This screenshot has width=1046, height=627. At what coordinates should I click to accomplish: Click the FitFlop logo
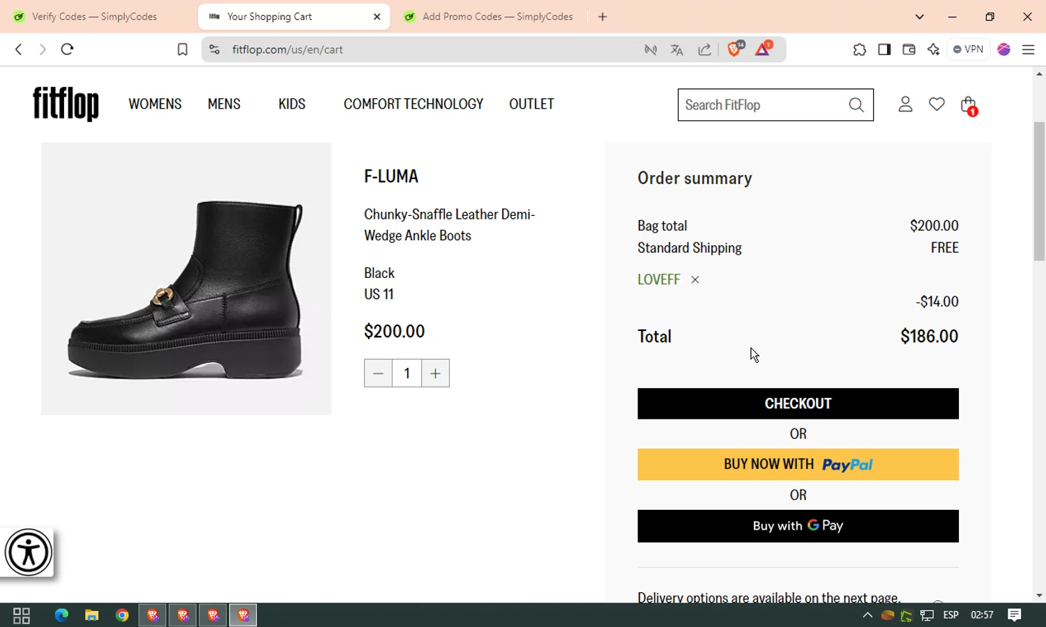tap(66, 104)
